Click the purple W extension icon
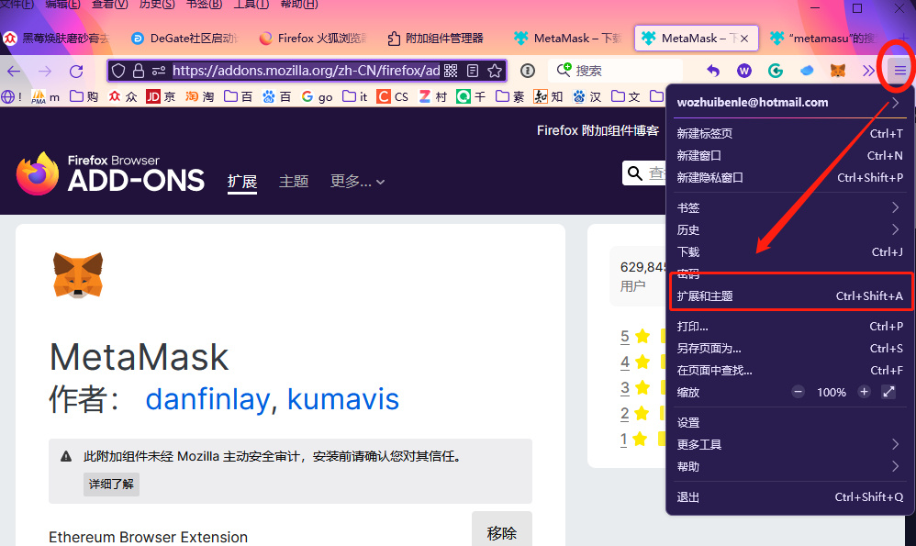 click(744, 71)
